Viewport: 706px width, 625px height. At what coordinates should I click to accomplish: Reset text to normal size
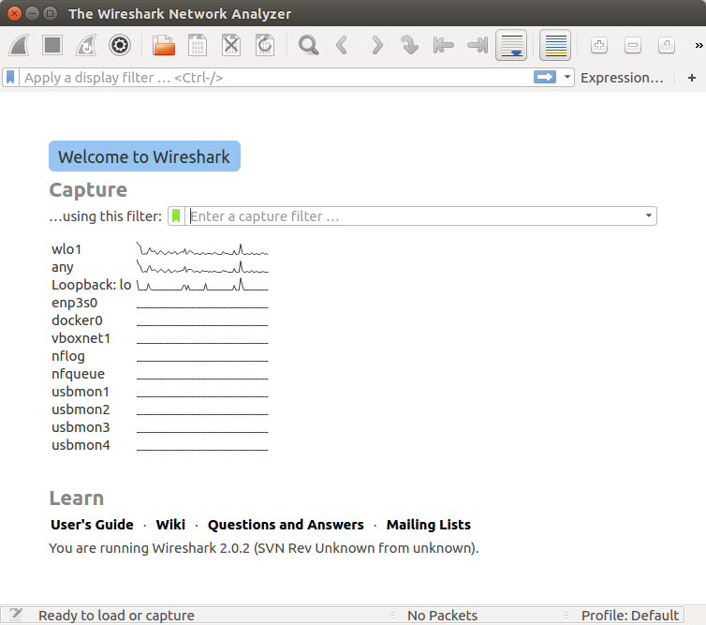(x=667, y=45)
